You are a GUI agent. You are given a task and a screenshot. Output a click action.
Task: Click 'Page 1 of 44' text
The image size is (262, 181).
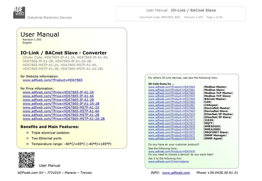(x=214, y=17)
